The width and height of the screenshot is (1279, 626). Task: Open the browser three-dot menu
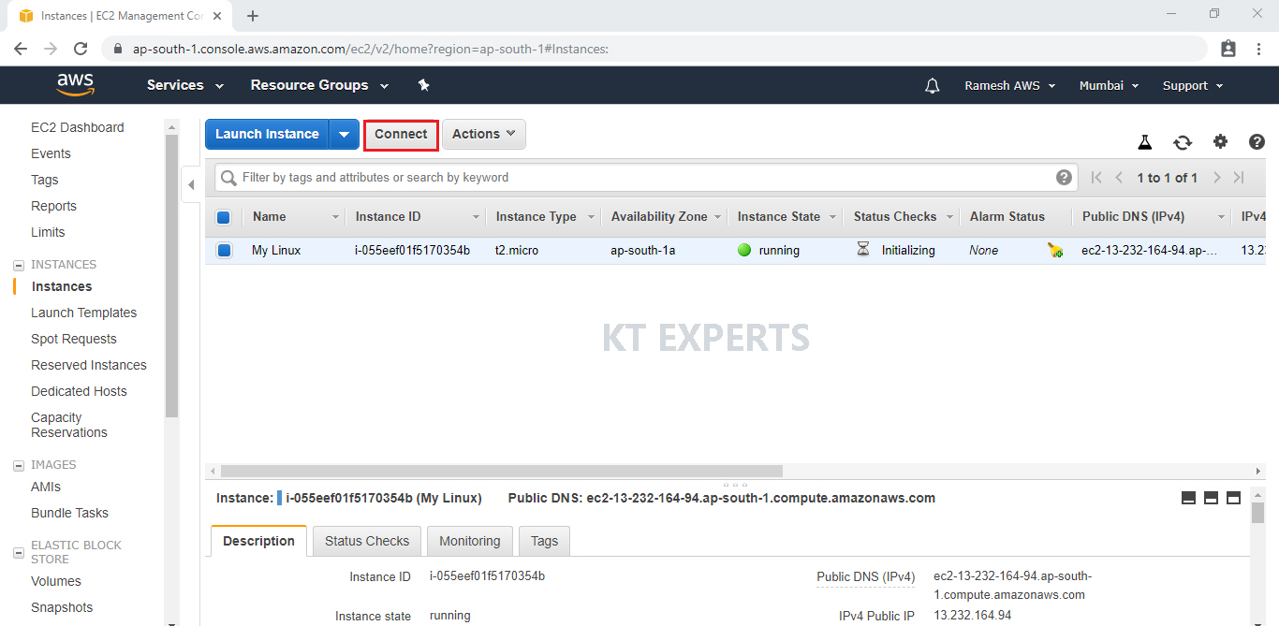coord(1257,49)
